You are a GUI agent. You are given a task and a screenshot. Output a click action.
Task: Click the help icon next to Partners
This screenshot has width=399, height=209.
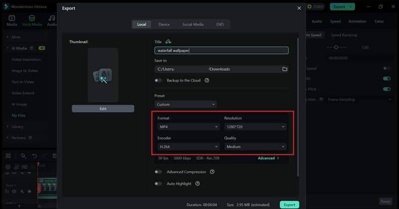pos(30,138)
